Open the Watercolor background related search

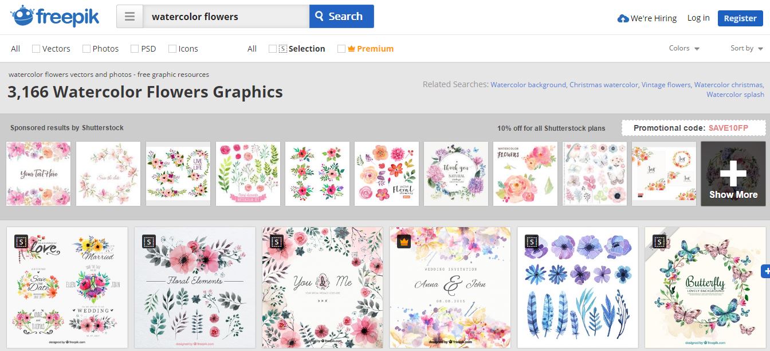pyautogui.click(x=527, y=84)
